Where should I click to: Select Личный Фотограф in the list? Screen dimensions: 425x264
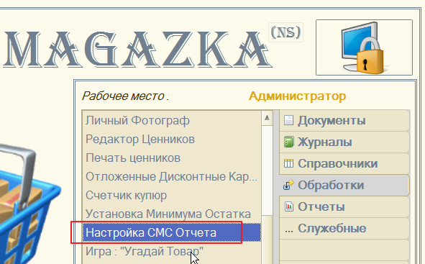click(x=172, y=120)
